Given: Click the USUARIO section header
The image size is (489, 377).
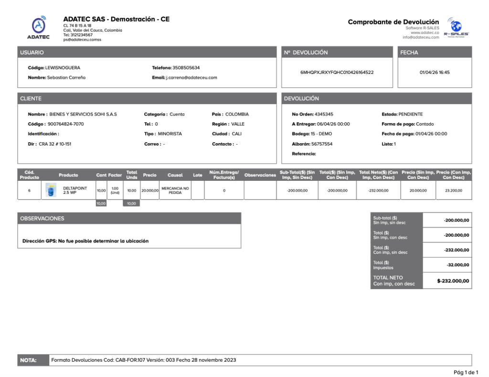Looking at the screenshot, I should click(x=147, y=52).
